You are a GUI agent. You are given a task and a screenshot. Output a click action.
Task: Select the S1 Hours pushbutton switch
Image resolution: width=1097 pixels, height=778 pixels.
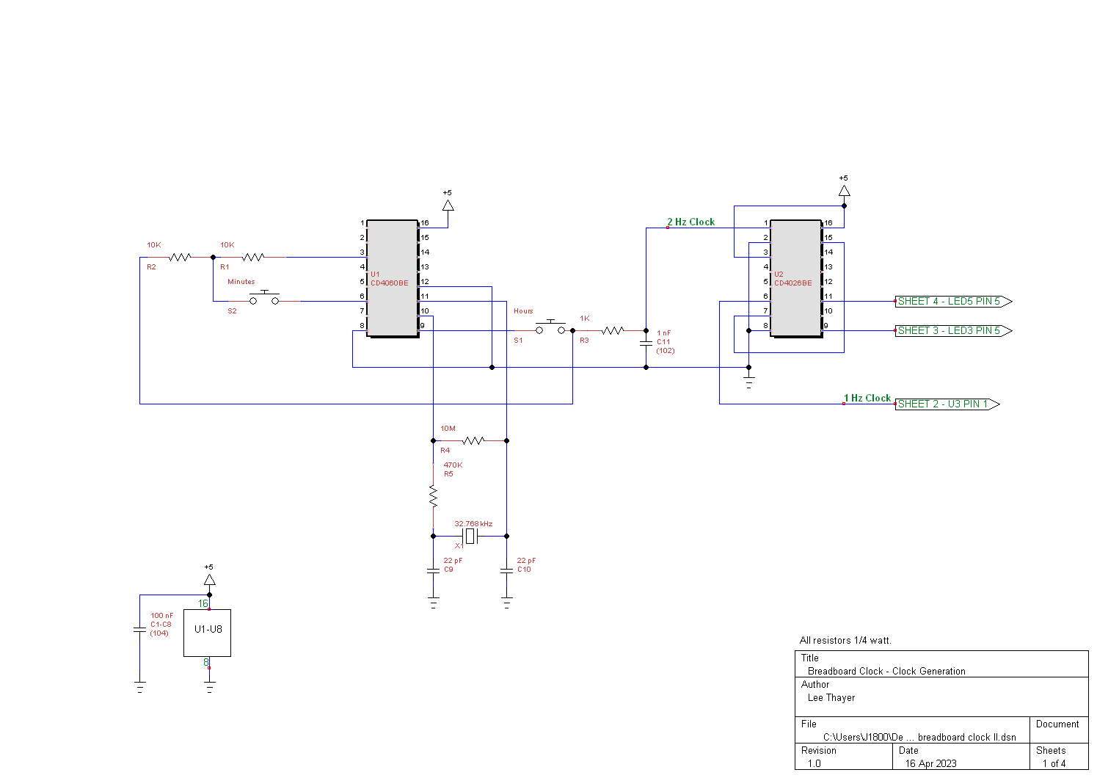551,327
